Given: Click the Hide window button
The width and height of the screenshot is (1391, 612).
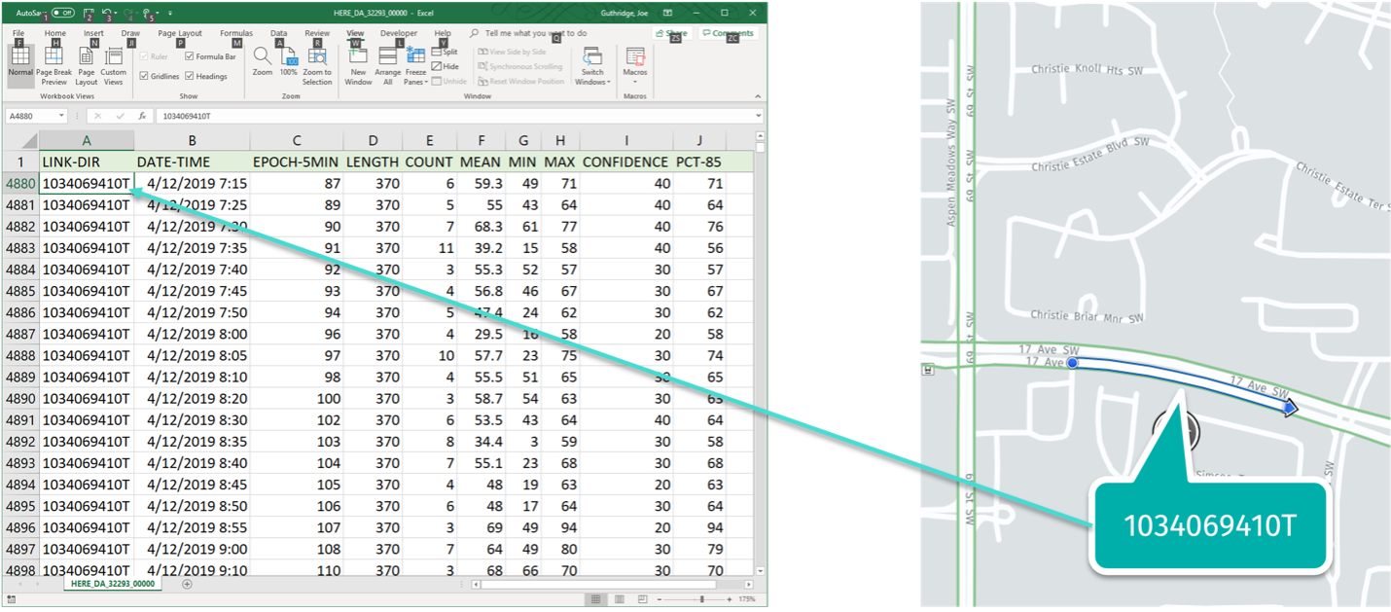Looking at the screenshot, I should tap(445, 66).
